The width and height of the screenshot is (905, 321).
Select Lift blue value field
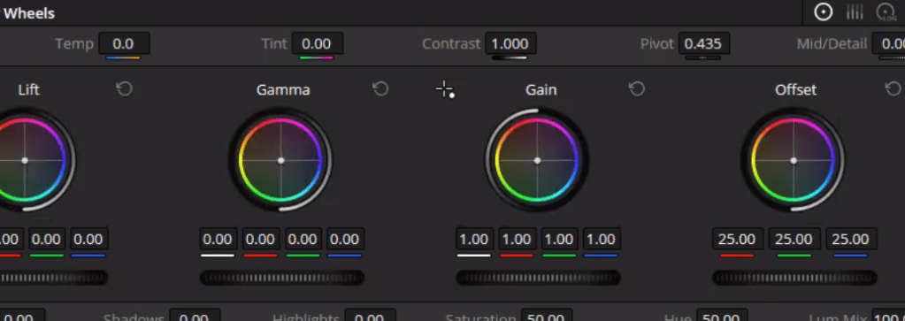pos(88,239)
